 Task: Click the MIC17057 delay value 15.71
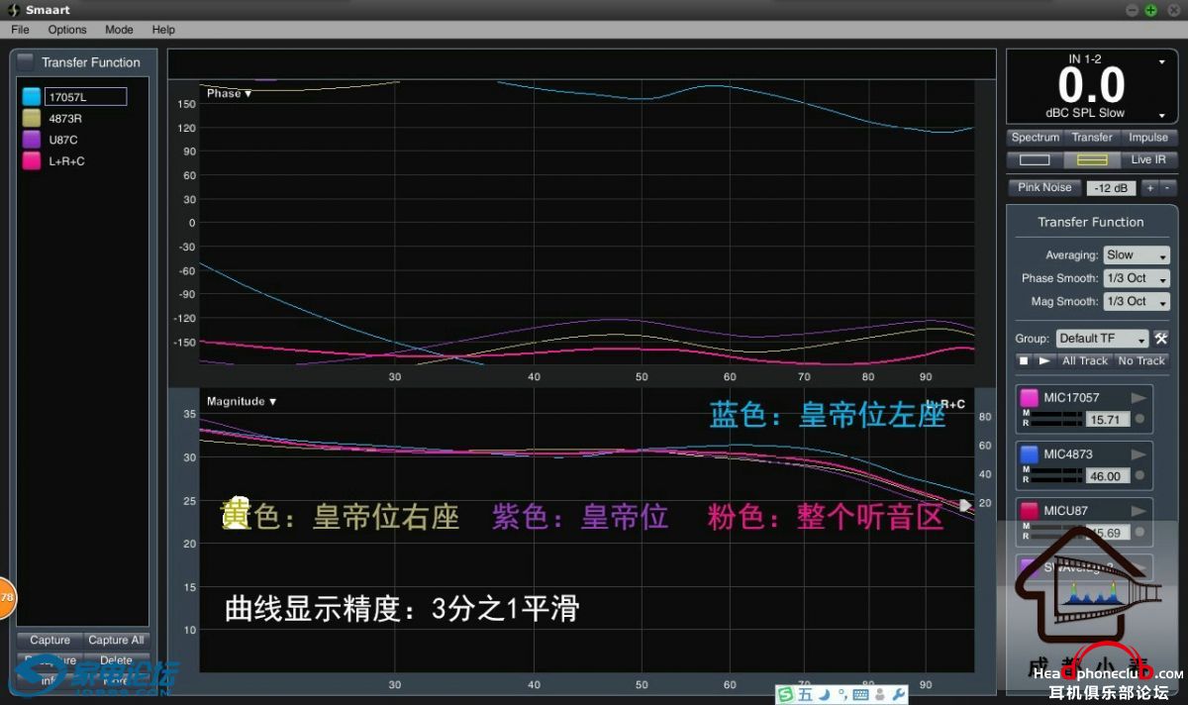click(1107, 420)
